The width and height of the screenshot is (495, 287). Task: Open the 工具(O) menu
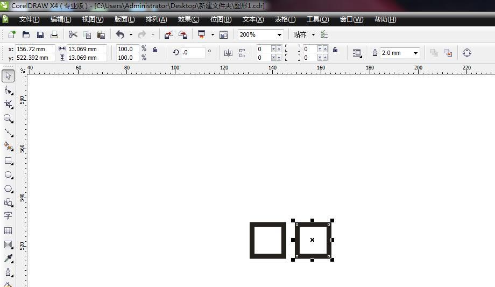[318, 19]
